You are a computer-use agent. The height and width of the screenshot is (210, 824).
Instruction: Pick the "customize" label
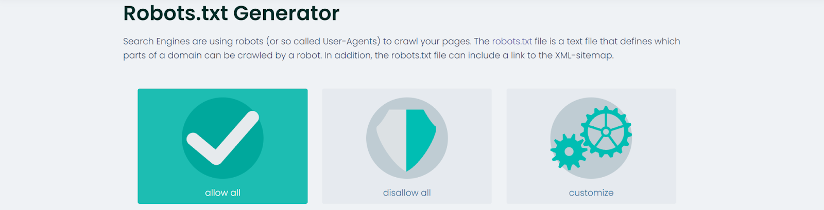591,193
